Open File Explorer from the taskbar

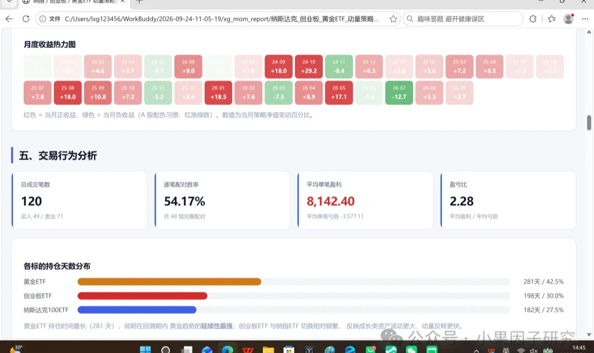click(268, 349)
